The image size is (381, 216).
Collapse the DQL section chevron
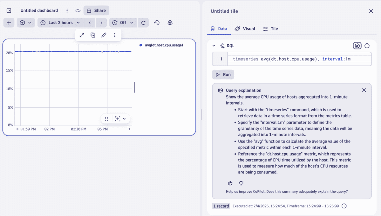[x=214, y=46]
